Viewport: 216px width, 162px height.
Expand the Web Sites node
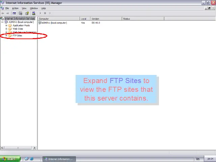click(6, 29)
